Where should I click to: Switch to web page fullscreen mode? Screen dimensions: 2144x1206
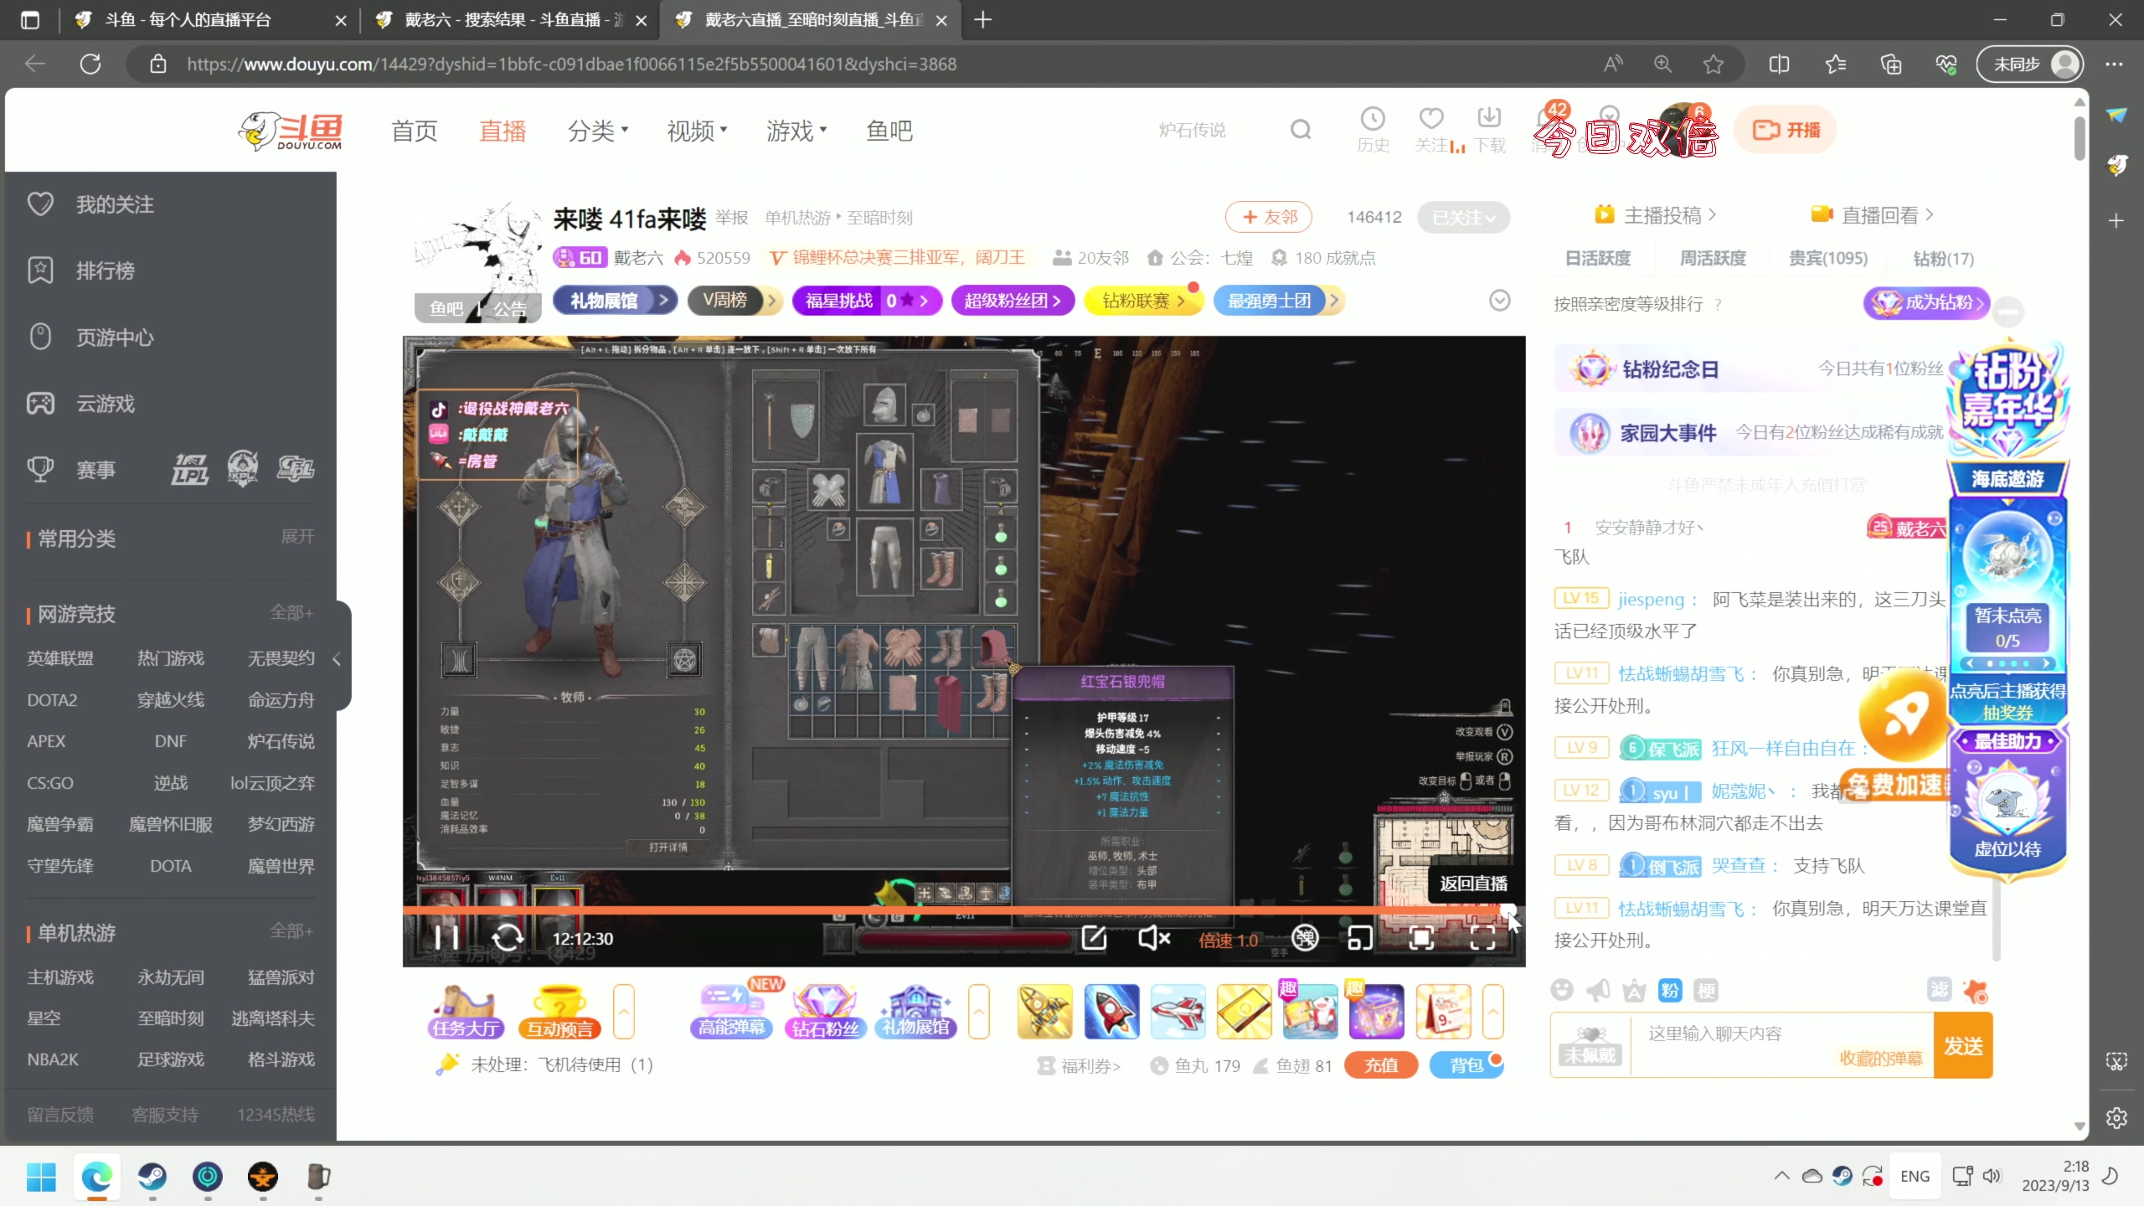(x=1421, y=938)
